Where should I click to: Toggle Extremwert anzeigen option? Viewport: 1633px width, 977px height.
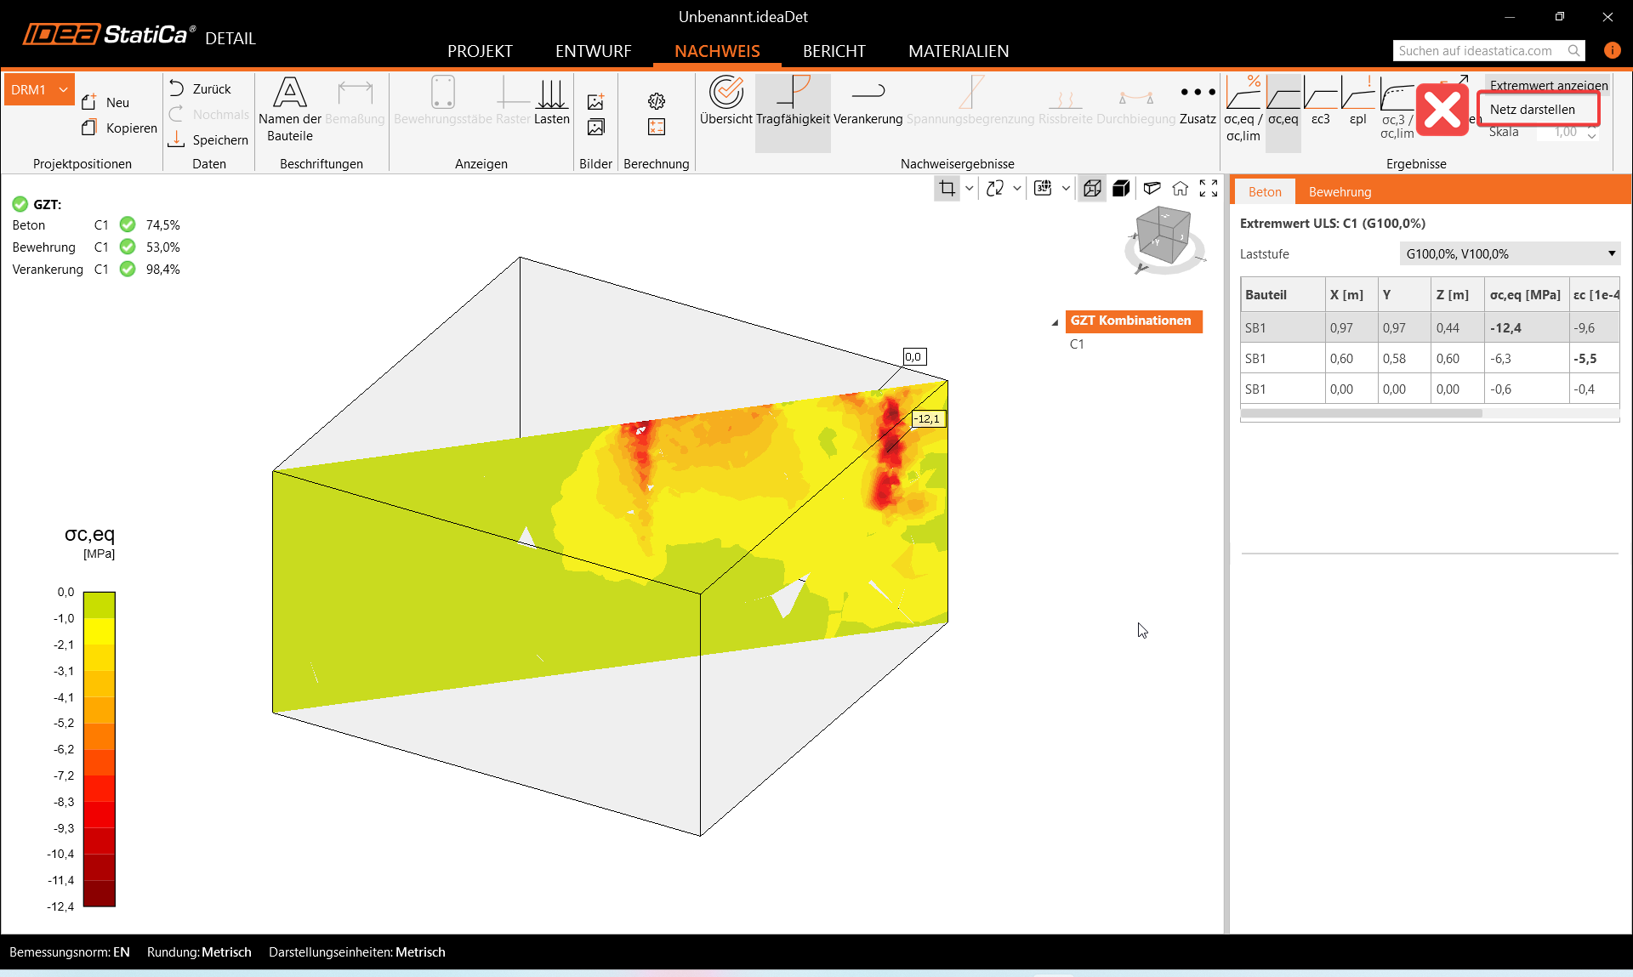pyautogui.click(x=1548, y=85)
